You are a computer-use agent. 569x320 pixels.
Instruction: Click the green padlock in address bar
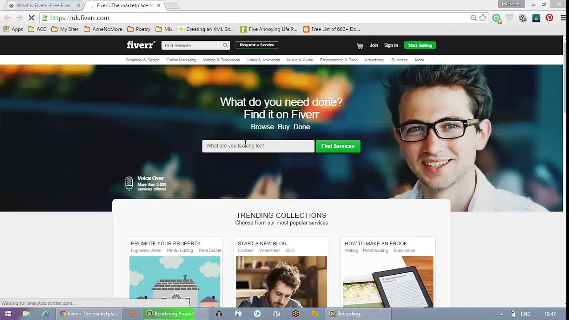coord(45,18)
